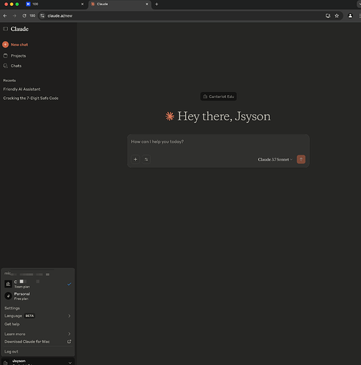This screenshot has width=361, height=365.
Task: Collapse the sidebar using the panel icon
Action: click(x=5, y=29)
